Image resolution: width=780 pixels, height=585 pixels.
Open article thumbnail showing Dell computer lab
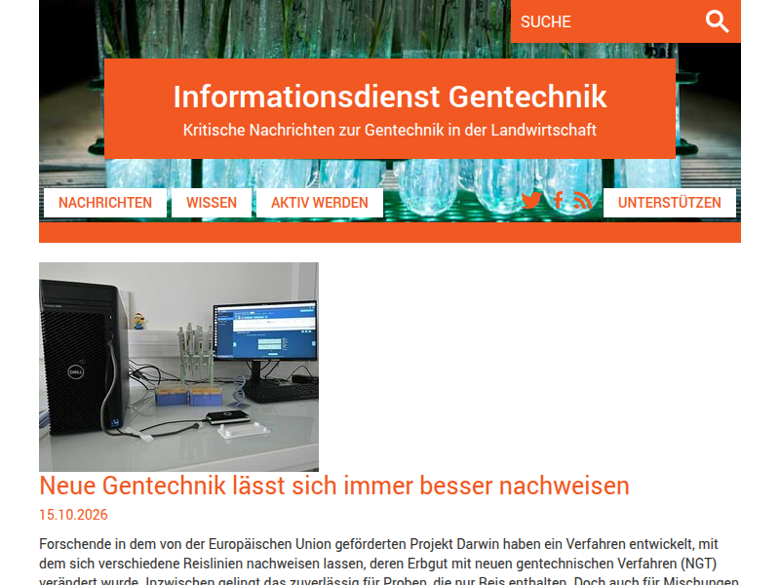178,367
